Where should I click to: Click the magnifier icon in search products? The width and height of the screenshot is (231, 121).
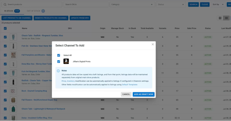(x=5, y=4)
